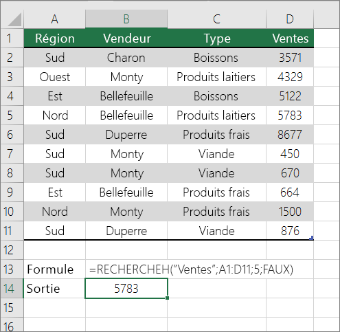Screen dimensions: 340x332
Task: Click Boissons in row 2
Action: (216, 58)
